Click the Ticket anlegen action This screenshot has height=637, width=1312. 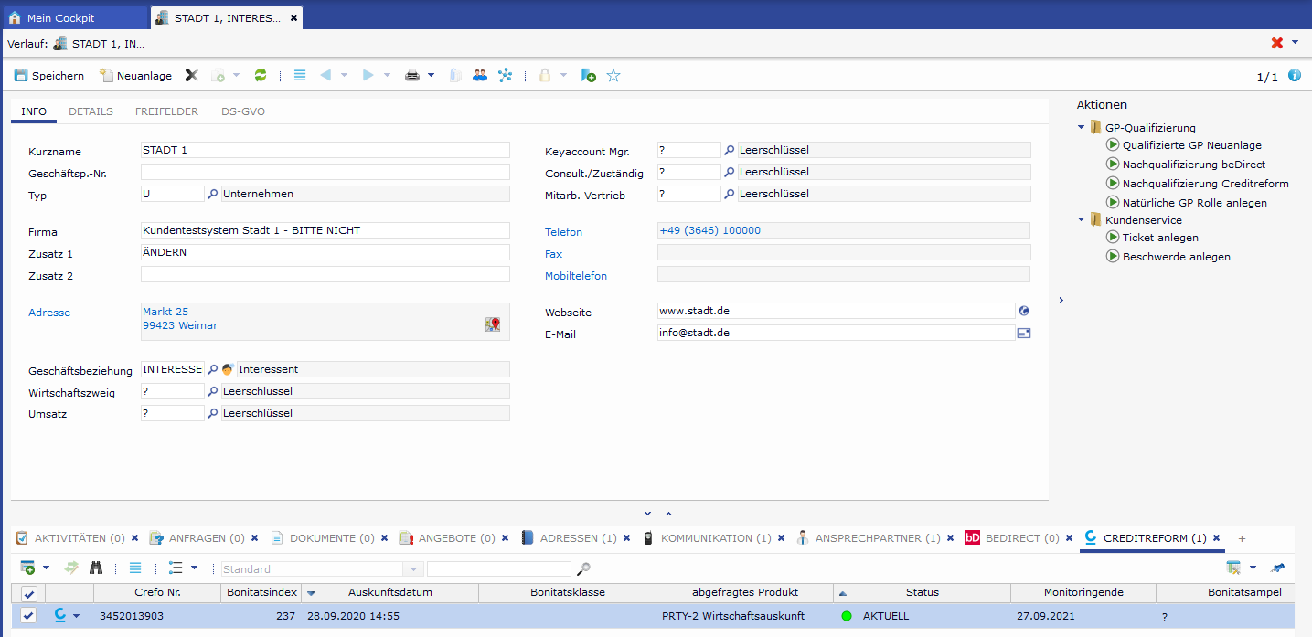(x=1159, y=238)
